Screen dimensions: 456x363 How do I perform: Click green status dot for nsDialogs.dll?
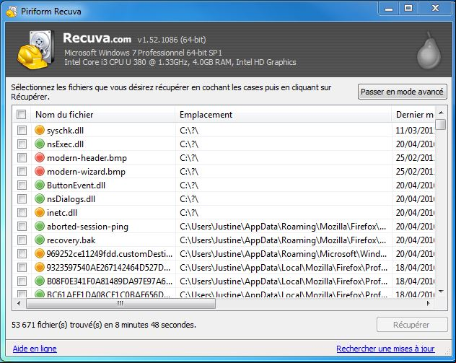click(40, 198)
